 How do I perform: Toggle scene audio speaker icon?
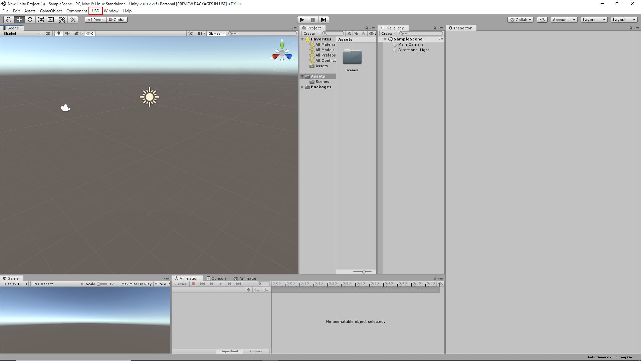tap(67, 33)
